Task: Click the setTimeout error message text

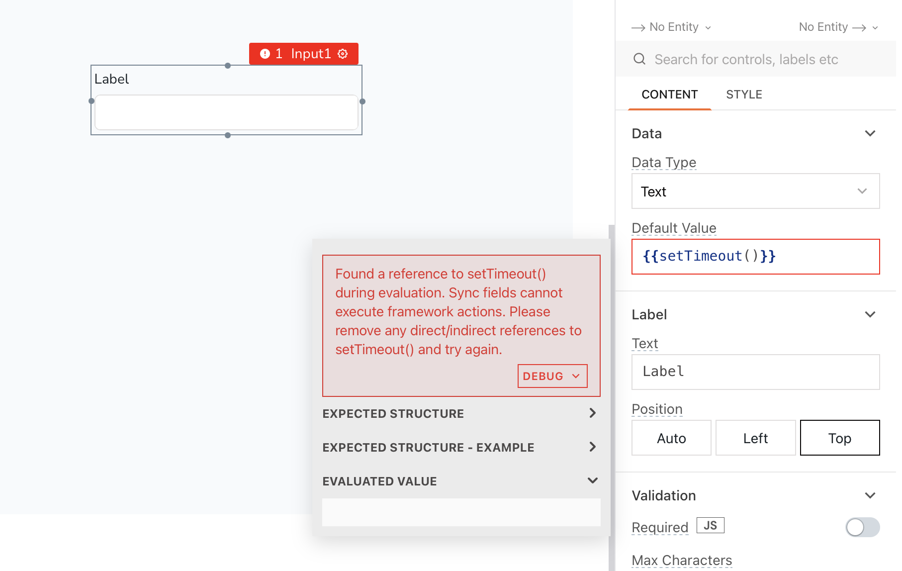Action: tap(458, 311)
